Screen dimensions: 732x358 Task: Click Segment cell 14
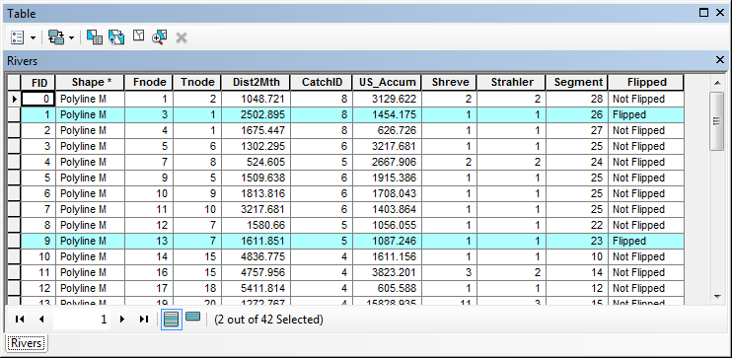pos(577,272)
